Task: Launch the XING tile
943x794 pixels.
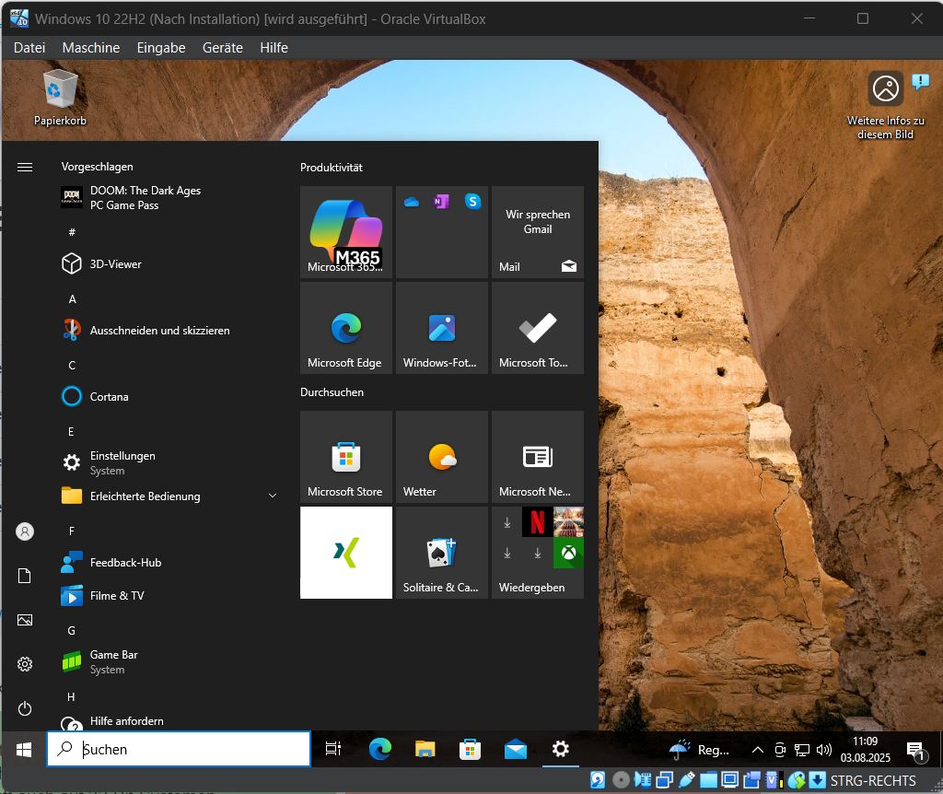Action: pos(346,553)
